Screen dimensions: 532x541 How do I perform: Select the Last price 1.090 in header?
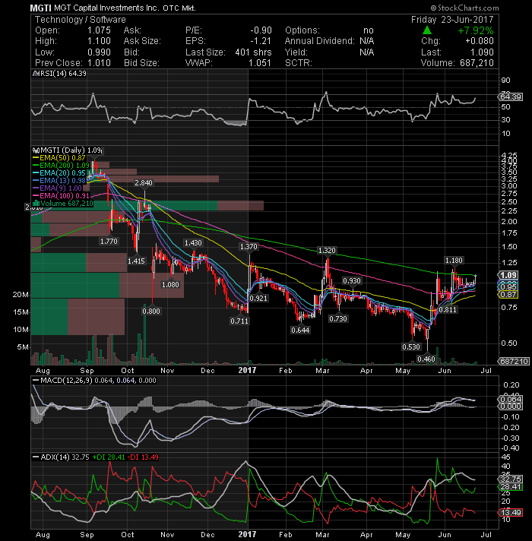(482, 52)
